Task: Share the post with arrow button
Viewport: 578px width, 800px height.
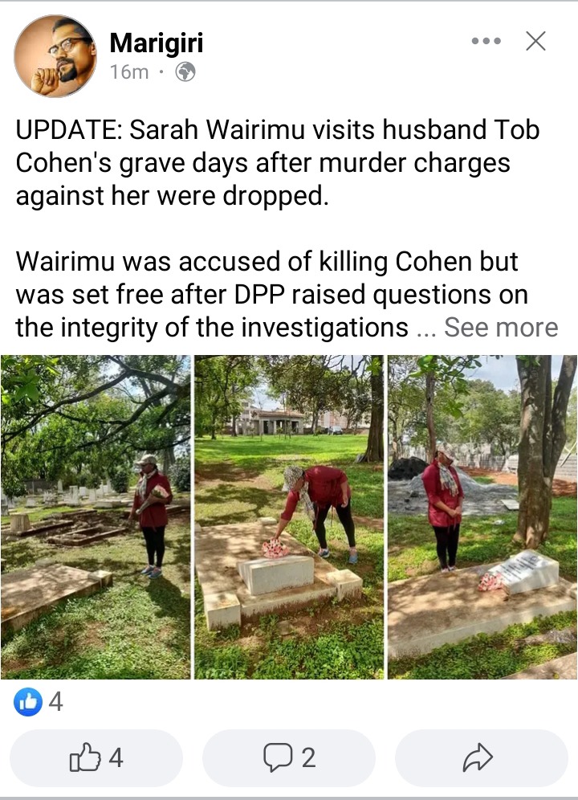Action: point(481,757)
